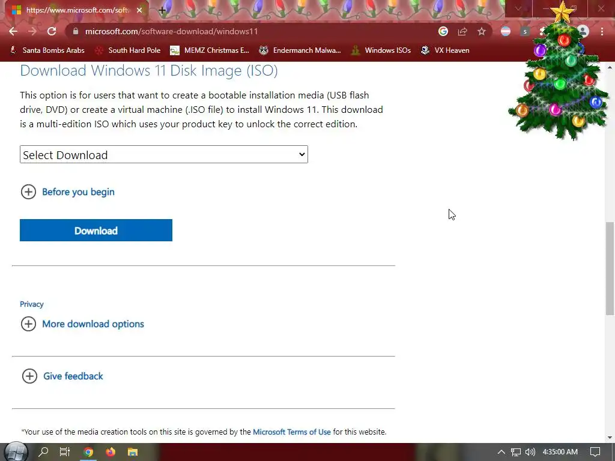Expand the Give feedback section

click(62, 376)
